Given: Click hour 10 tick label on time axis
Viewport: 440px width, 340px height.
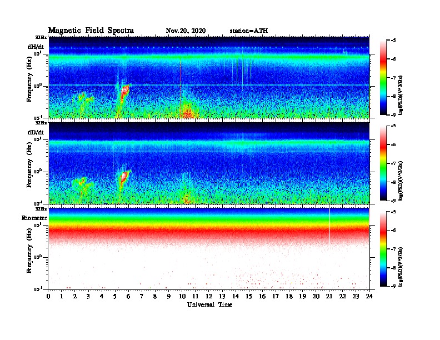Looking at the screenshot, I should (182, 296).
